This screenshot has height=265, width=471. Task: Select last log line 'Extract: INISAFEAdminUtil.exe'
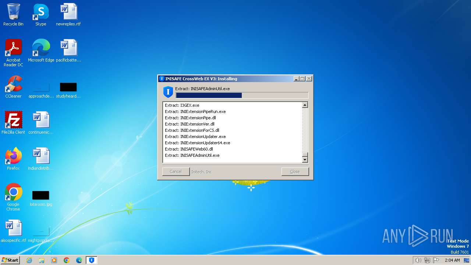pyautogui.click(x=192, y=155)
